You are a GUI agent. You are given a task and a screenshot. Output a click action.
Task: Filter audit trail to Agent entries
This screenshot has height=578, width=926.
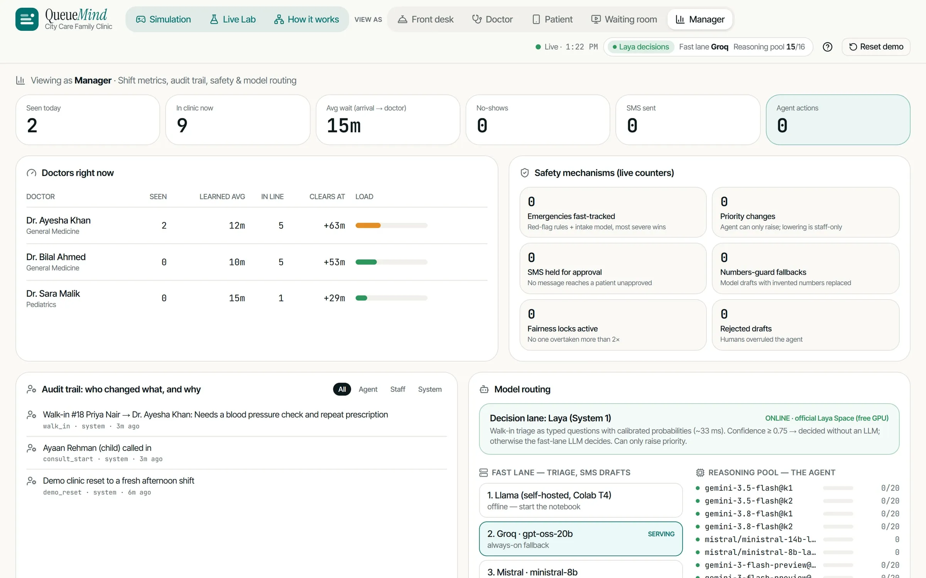[368, 389]
